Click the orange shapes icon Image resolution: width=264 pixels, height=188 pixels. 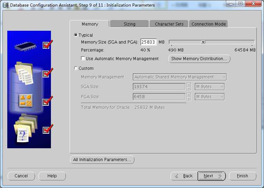tap(26, 100)
